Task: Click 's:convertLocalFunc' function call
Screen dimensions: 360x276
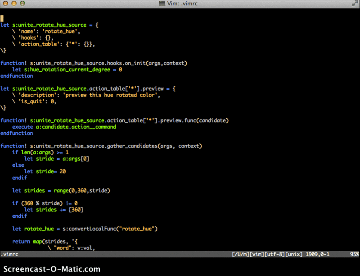Action: (x=89, y=229)
